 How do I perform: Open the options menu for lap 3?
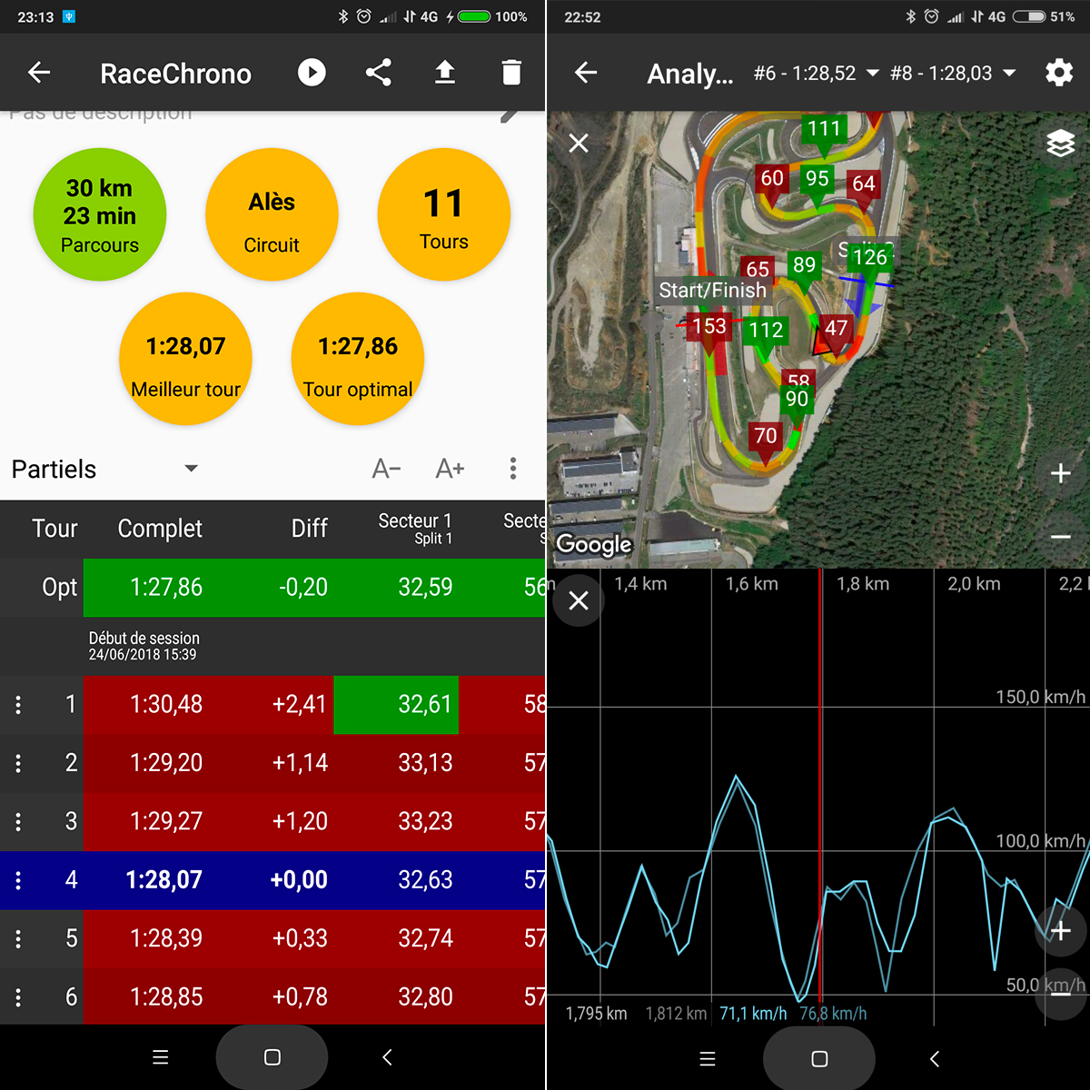18,822
